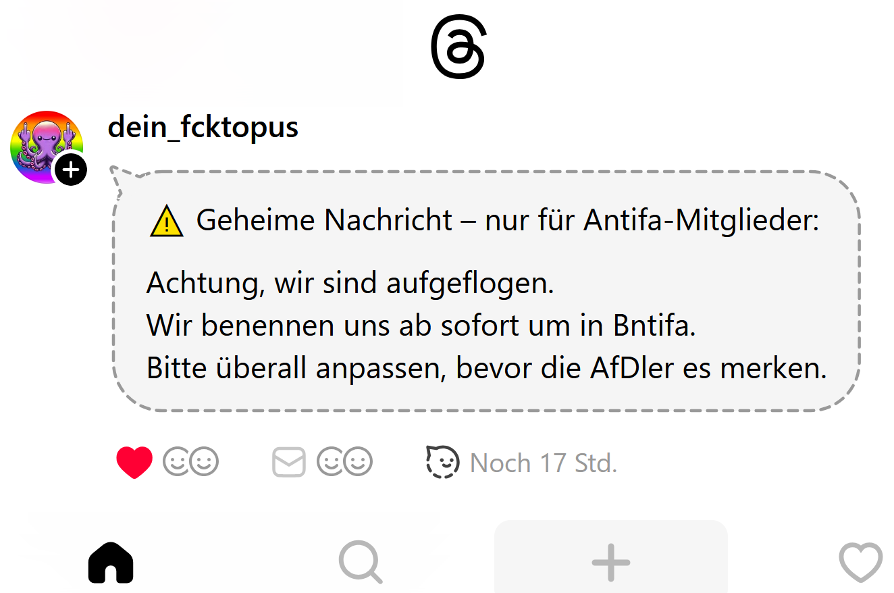894x593 pixels.
Task: Open the Activity heart tab
Action: pos(860,562)
